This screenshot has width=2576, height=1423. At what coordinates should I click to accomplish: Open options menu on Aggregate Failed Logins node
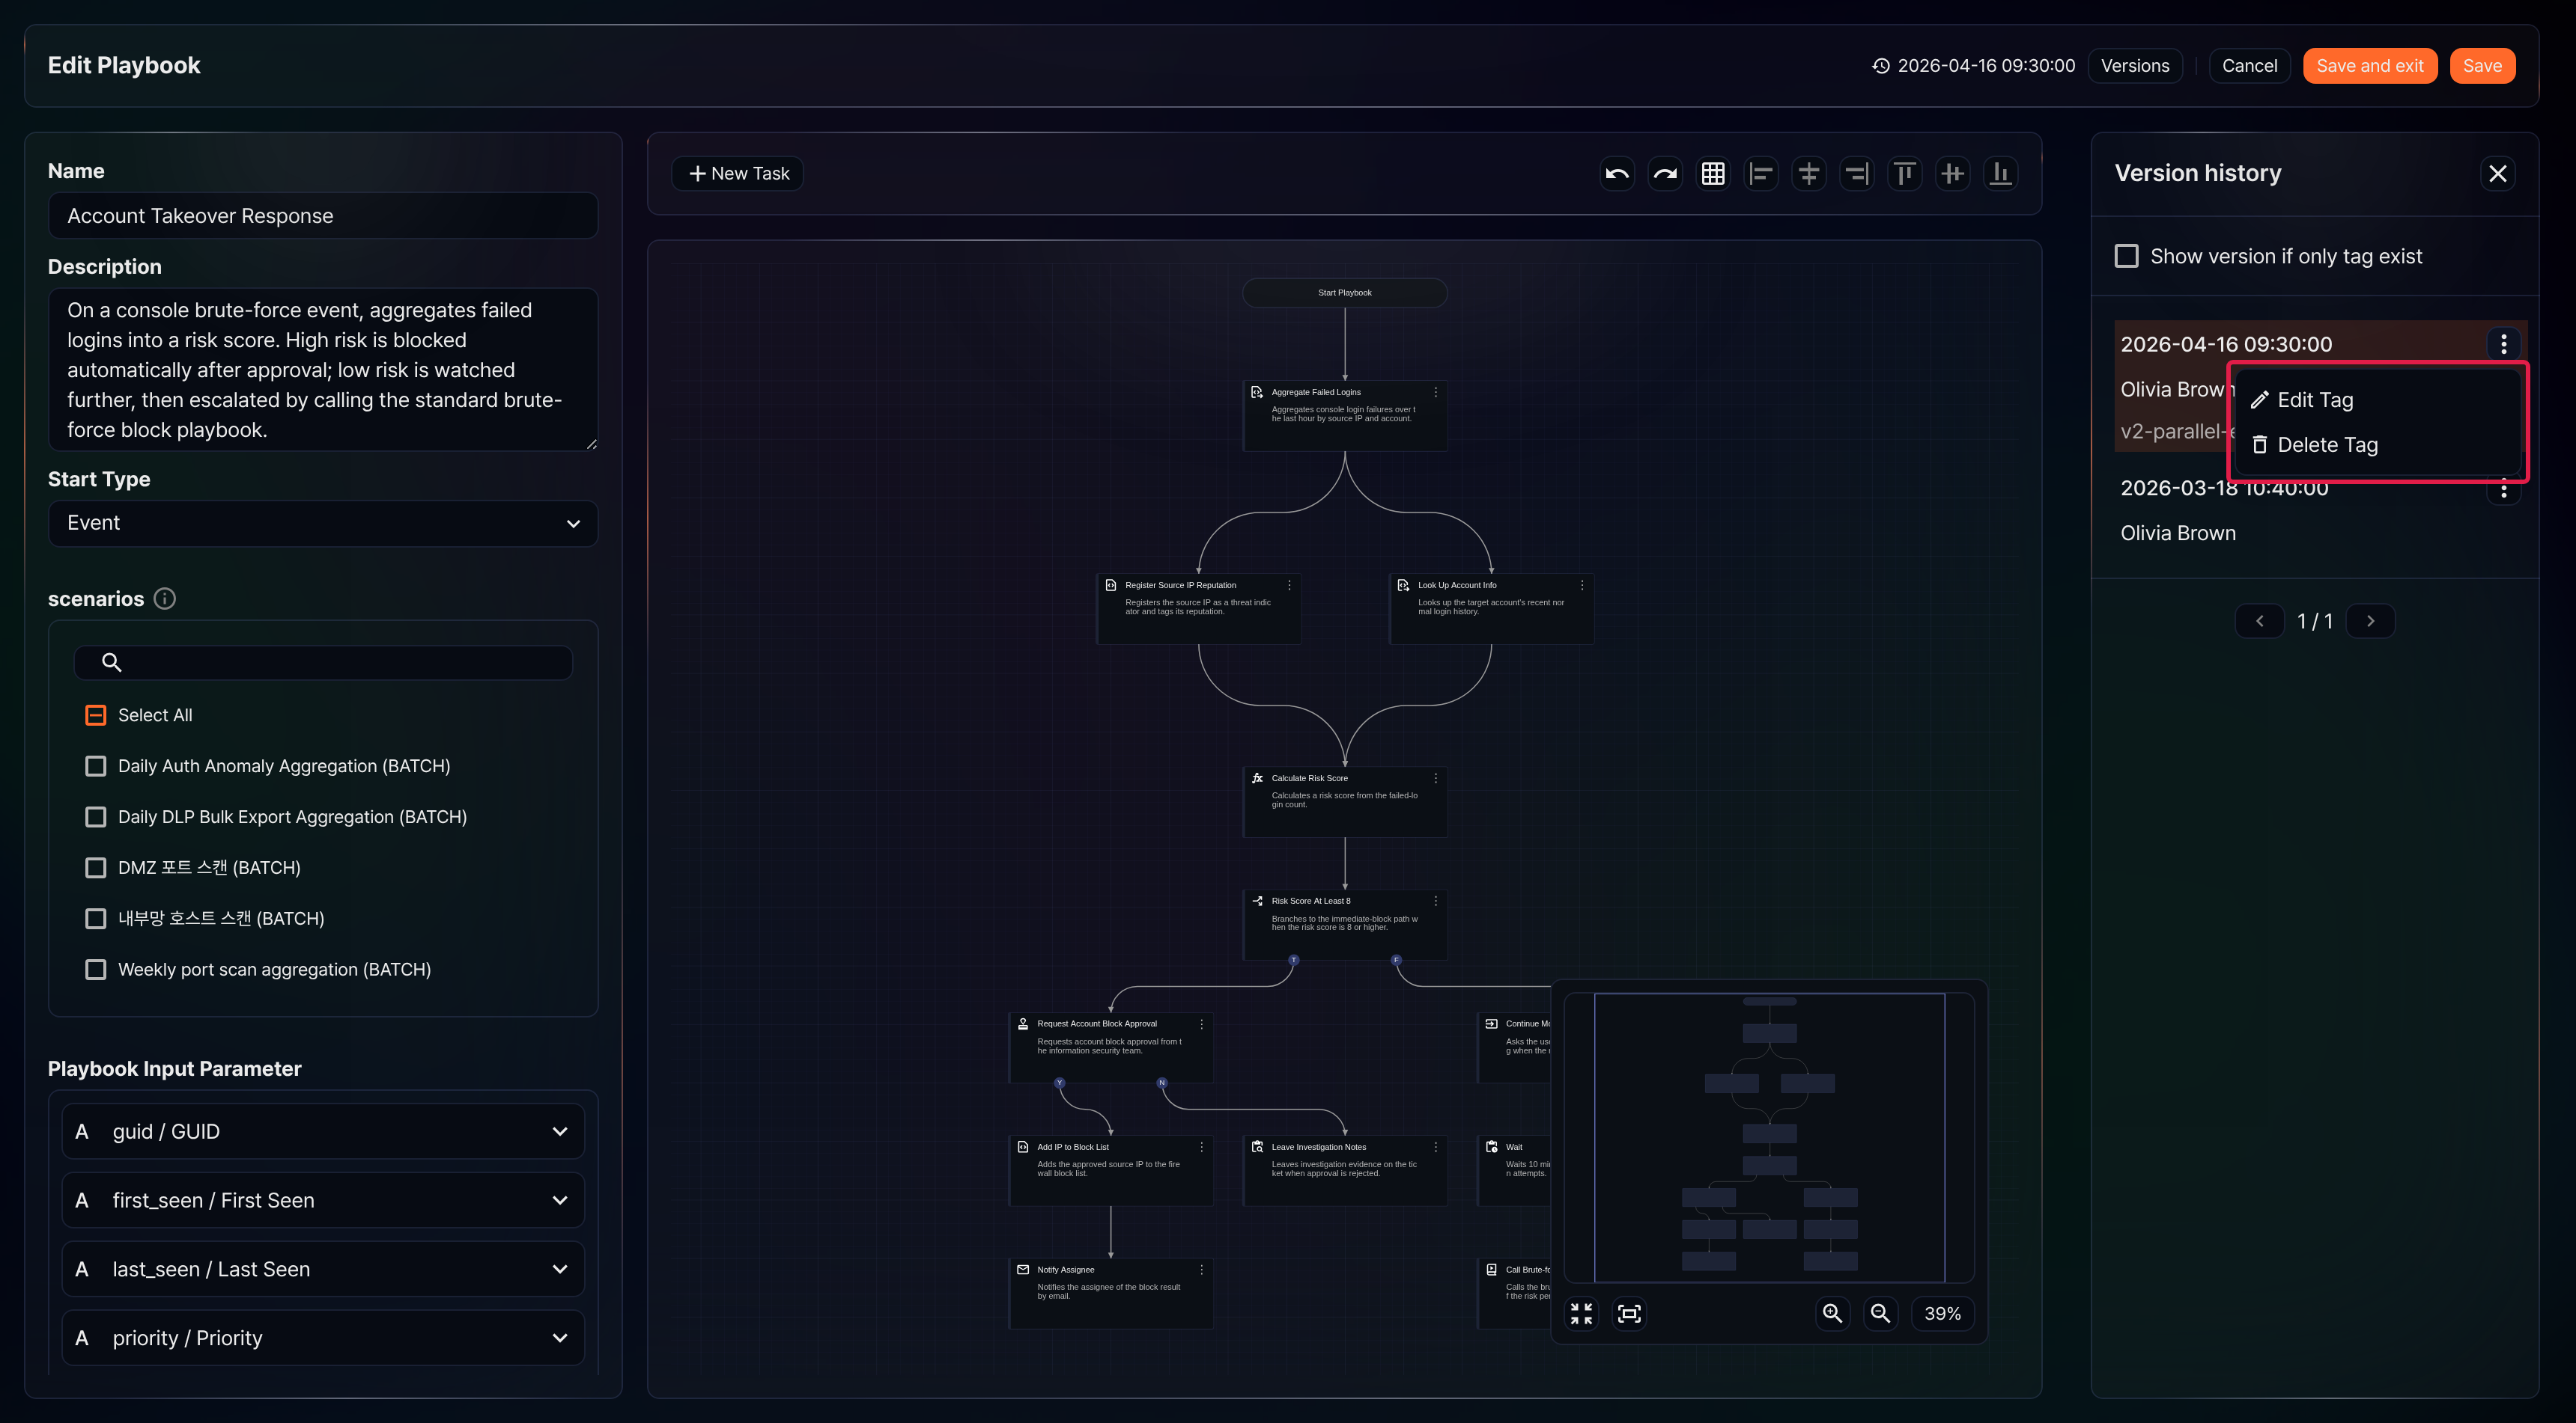[1436, 393]
